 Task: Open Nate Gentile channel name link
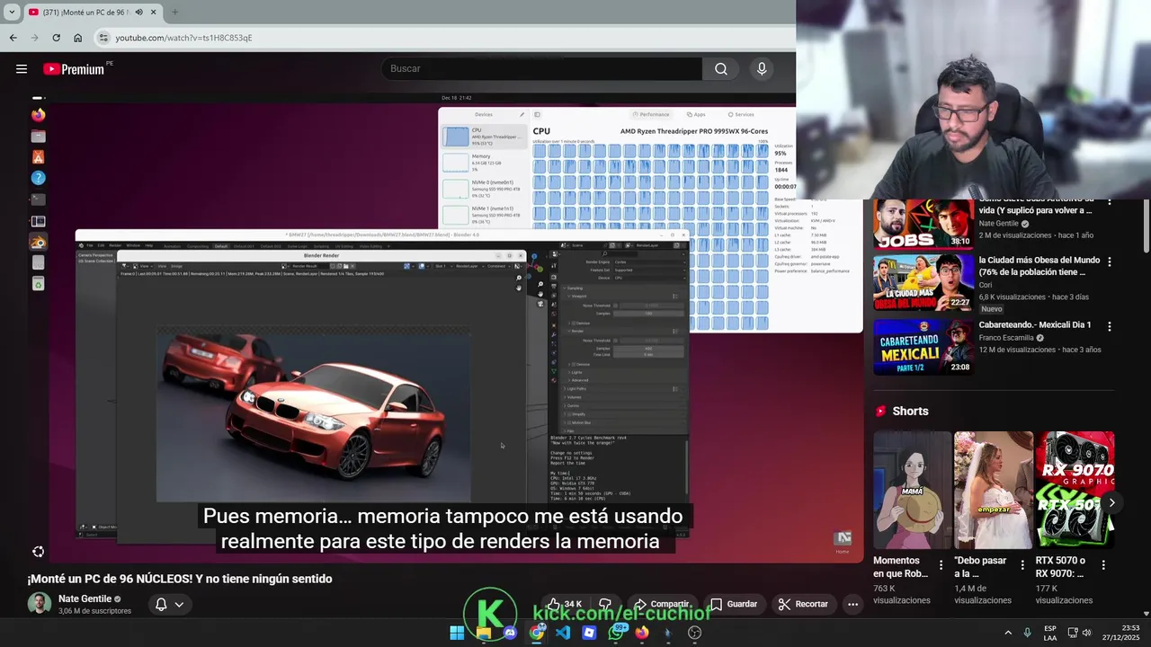pos(85,598)
